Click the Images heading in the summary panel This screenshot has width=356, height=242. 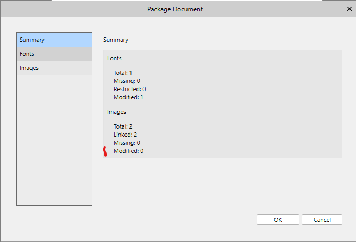coord(116,112)
